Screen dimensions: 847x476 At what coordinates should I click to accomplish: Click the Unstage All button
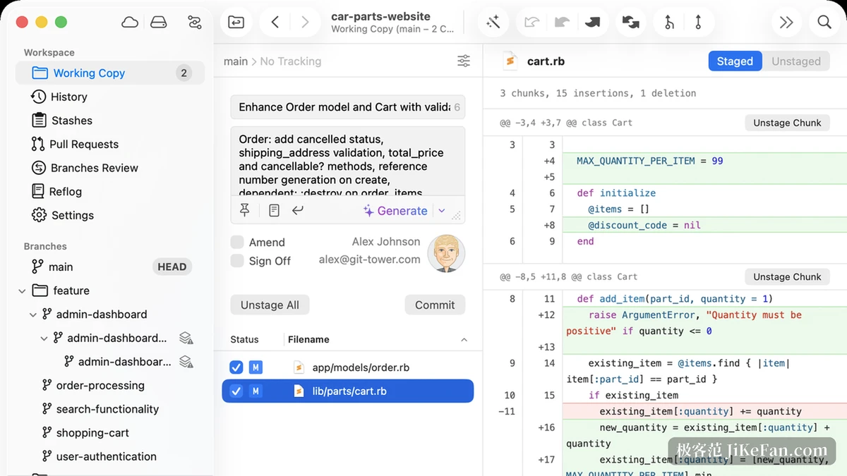tap(270, 305)
